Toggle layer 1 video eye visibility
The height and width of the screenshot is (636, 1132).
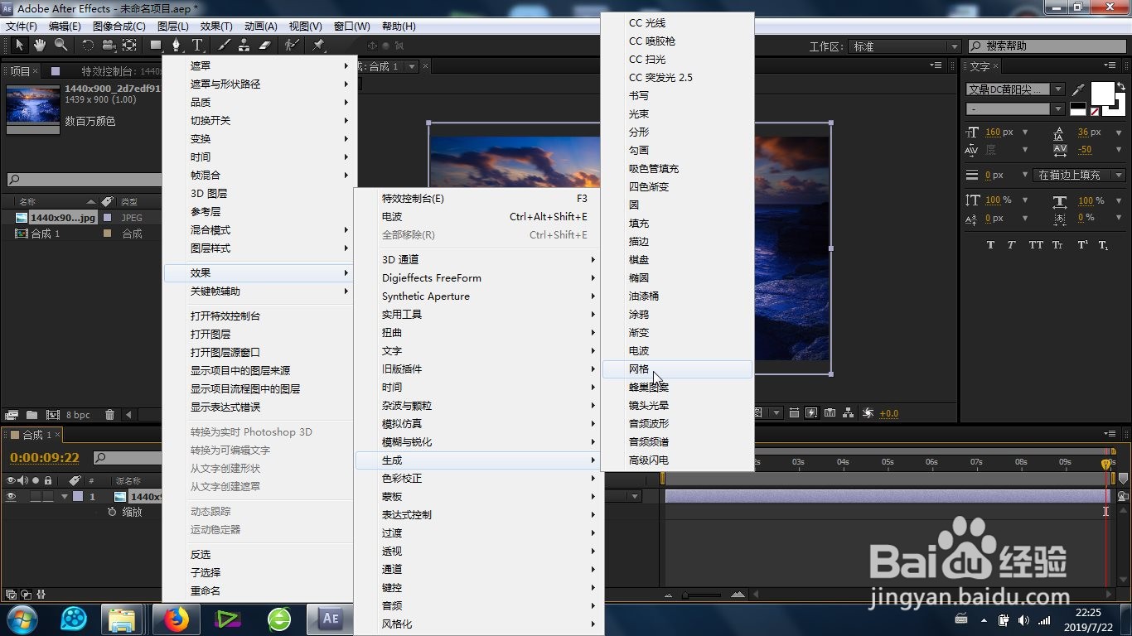tap(11, 497)
